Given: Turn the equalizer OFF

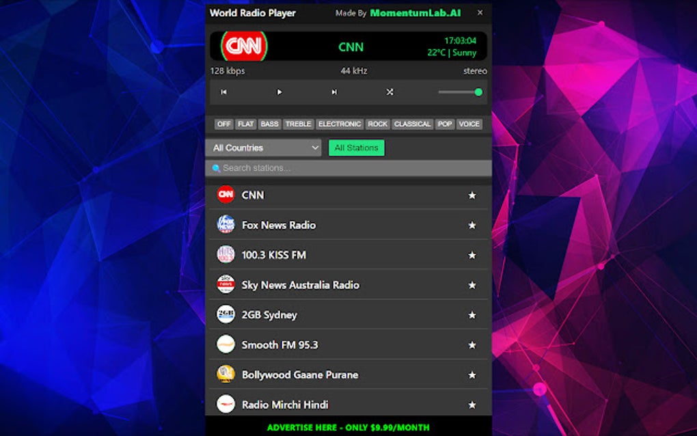Looking at the screenshot, I should point(223,124).
